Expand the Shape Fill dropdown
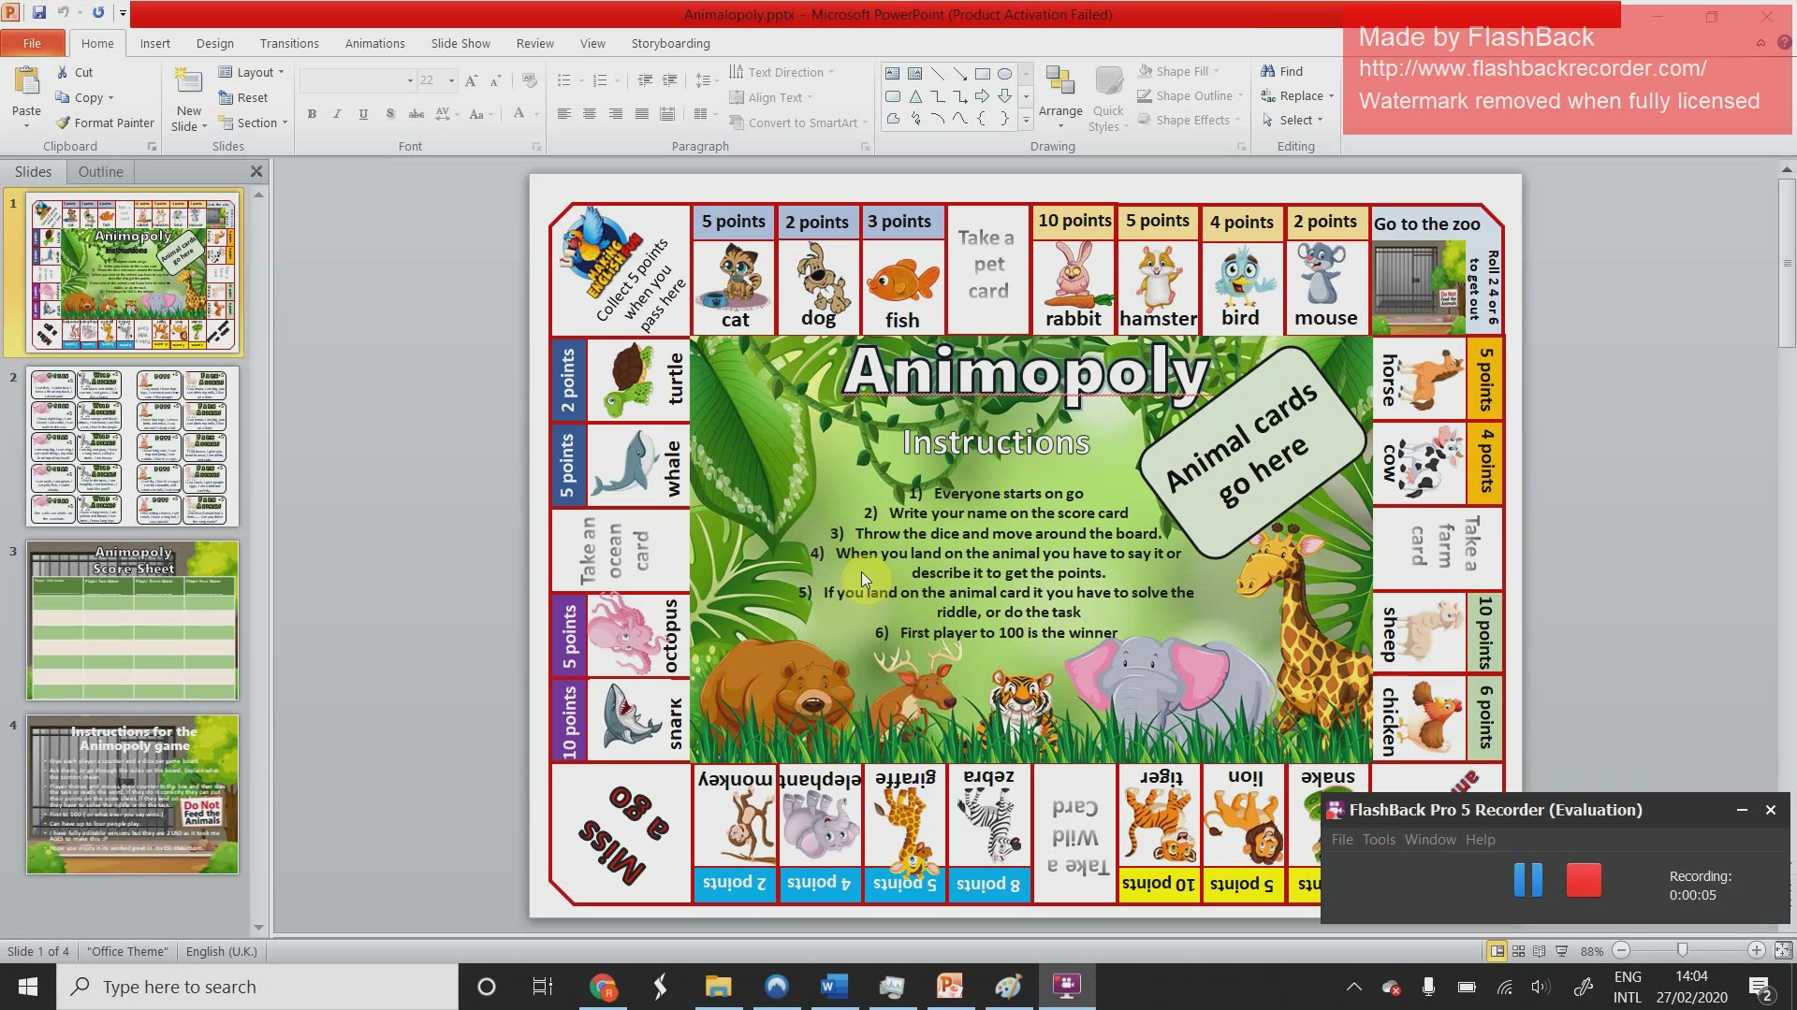The image size is (1797, 1010). point(1217,71)
